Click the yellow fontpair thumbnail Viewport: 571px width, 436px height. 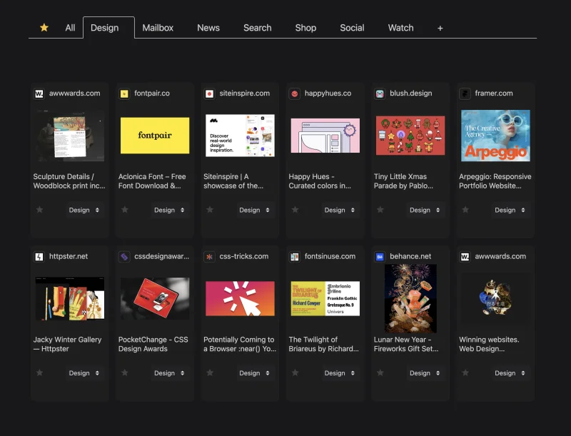coord(155,136)
